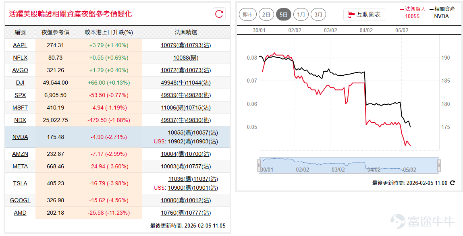Open the DJI index link
This screenshot has height=236, width=463.
point(20,83)
